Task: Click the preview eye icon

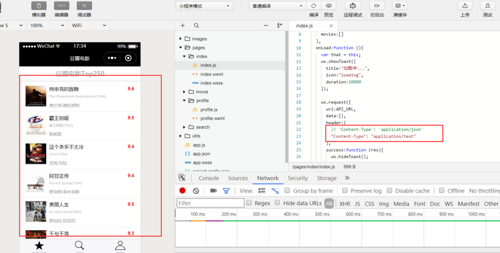Action: pyautogui.click(x=329, y=6)
